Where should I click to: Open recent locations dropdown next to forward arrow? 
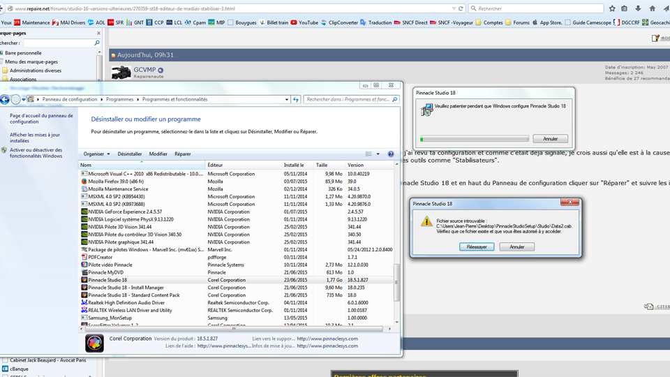[24, 100]
